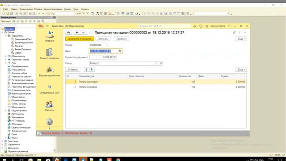This screenshot has width=286, height=161.
Task: Collapse the Подсистемы tree node
Action: [6, 36]
